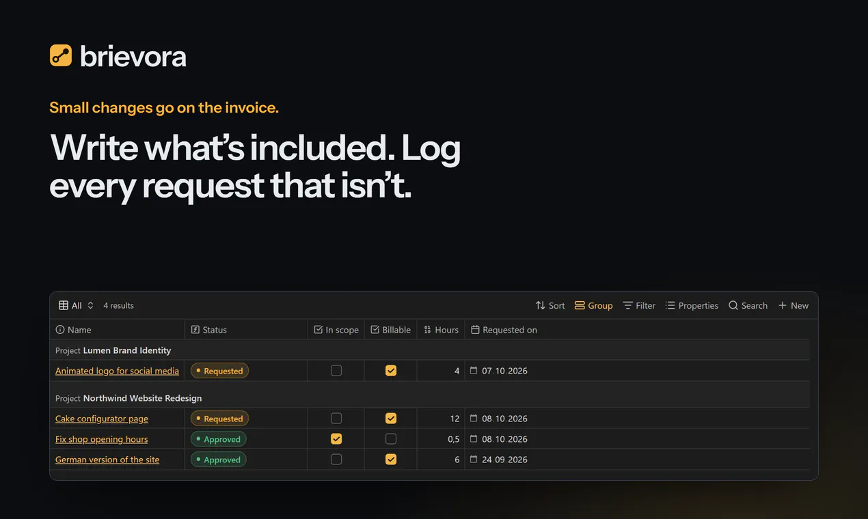The image size is (868, 519).
Task: Uncheck Billable for Animated logo row
Action: (391, 371)
